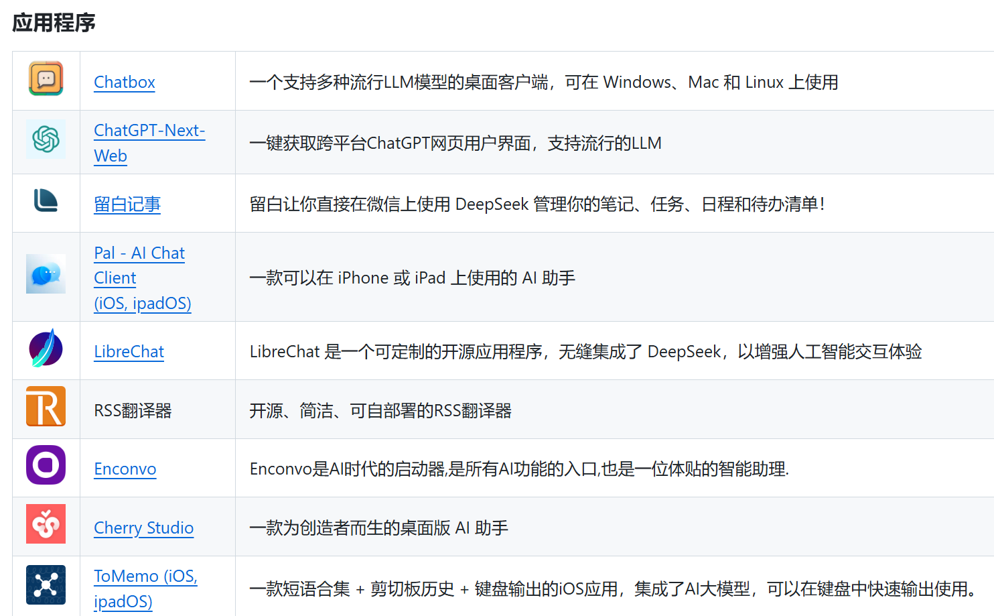Viewport: 994px width, 616px height.
Task: Click description '开源、简洁、可自部署的RSS翻译器'
Action: (380, 411)
